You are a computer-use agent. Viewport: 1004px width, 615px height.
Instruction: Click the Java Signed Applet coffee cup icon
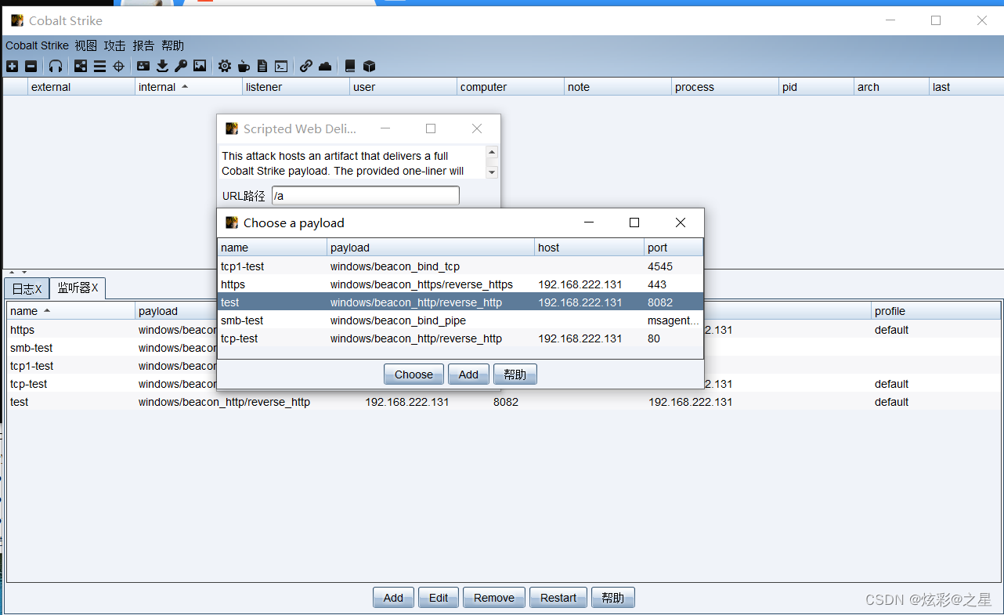pyautogui.click(x=244, y=67)
